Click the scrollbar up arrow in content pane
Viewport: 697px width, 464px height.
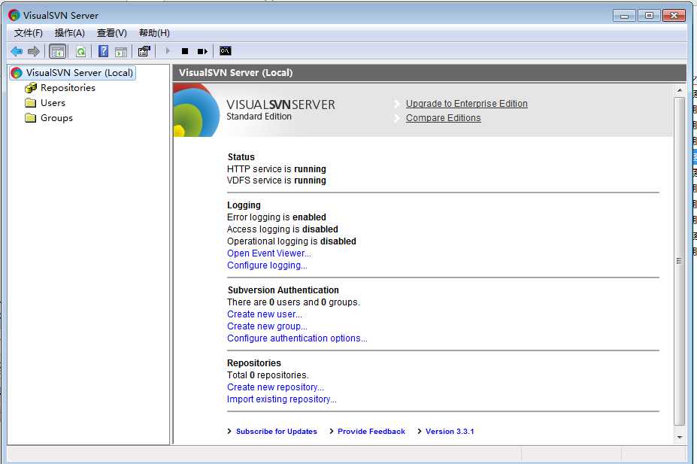click(679, 90)
